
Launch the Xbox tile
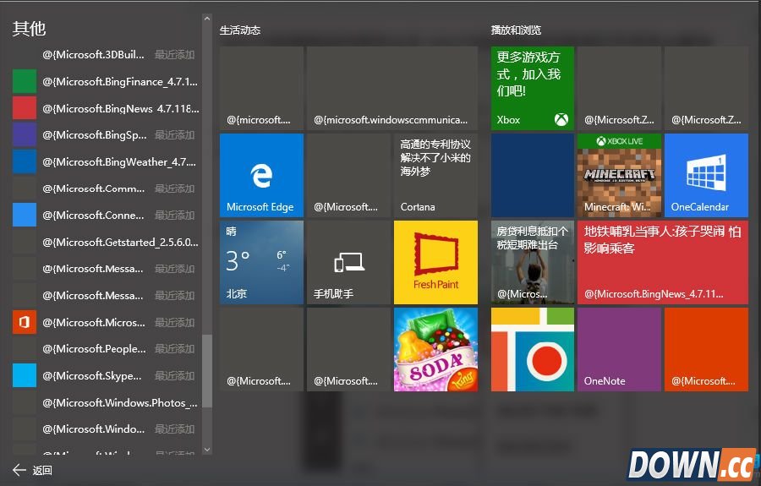(x=533, y=88)
